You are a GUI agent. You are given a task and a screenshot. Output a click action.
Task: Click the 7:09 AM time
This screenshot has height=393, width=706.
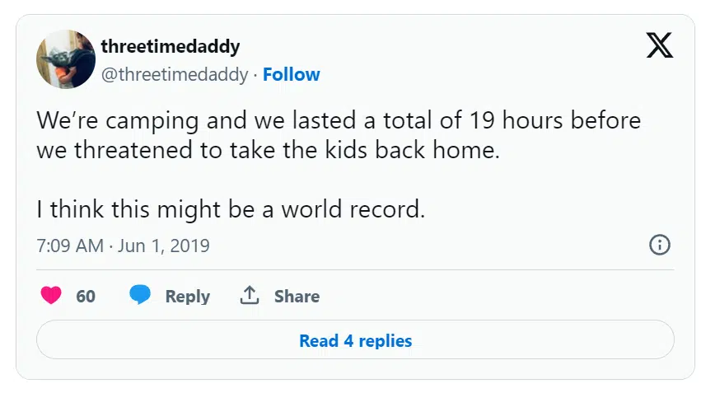pyautogui.click(x=70, y=246)
